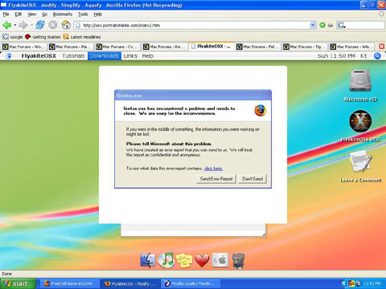Click the Windows Start button

(x=18, y=283)
